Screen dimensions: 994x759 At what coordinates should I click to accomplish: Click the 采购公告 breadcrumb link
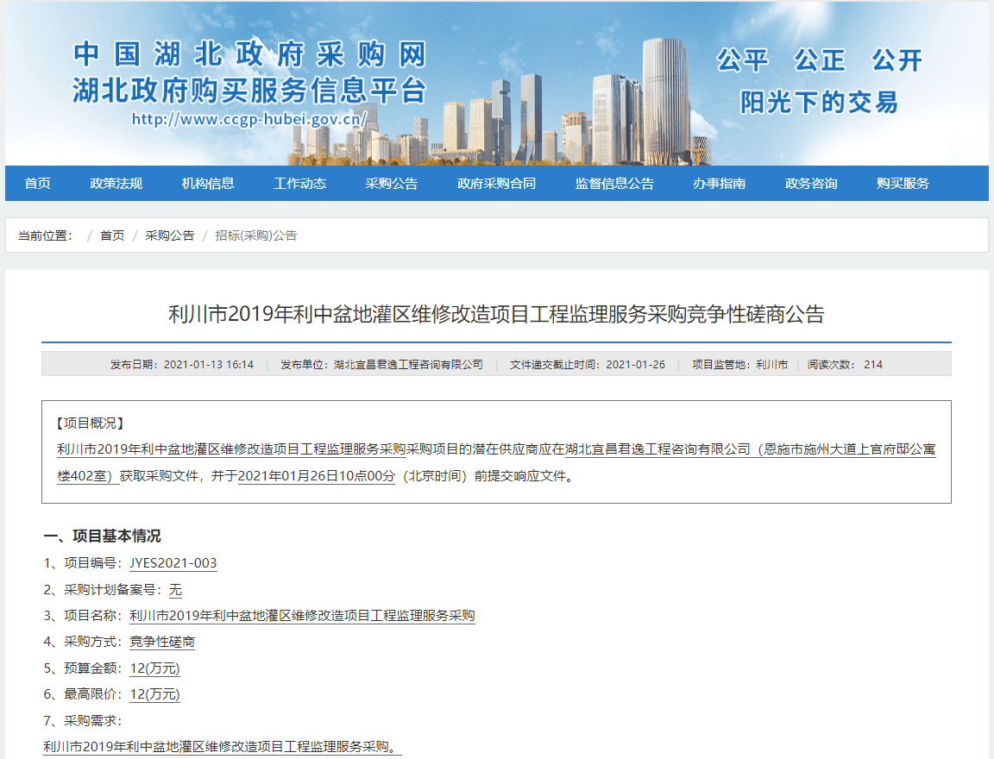click(169, 235)
